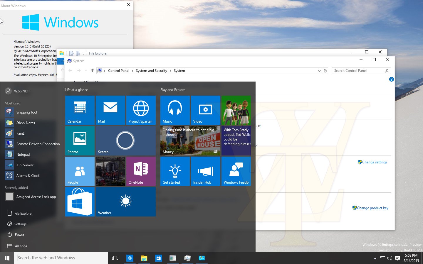Click the Task View taskbar icon
This screenshot has width=423, height=264.
(115, 258)
